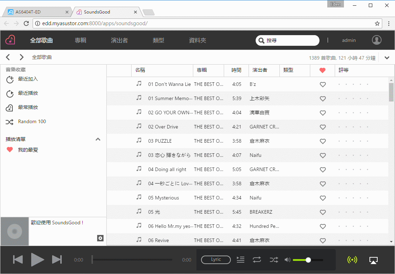Open 我的最愛 favorites playlist

[x=28, y=150]
